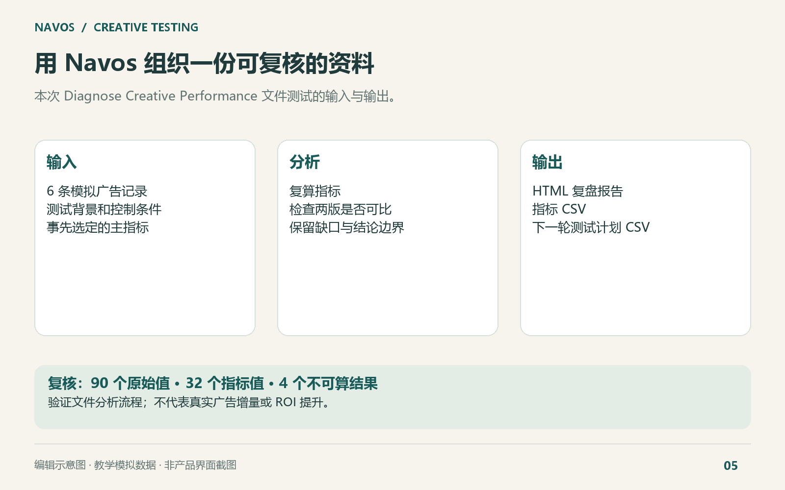785x490 pixels.
Task: Click the line 6 条模拟广告记录
Action: (97, 191)
